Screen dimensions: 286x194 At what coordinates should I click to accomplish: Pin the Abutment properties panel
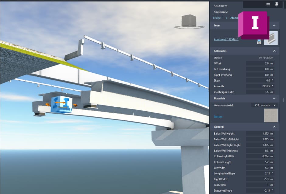[x=276, y=5]
